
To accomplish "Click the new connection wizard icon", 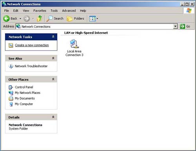I will pyautogui.click(x=11, y=45).
